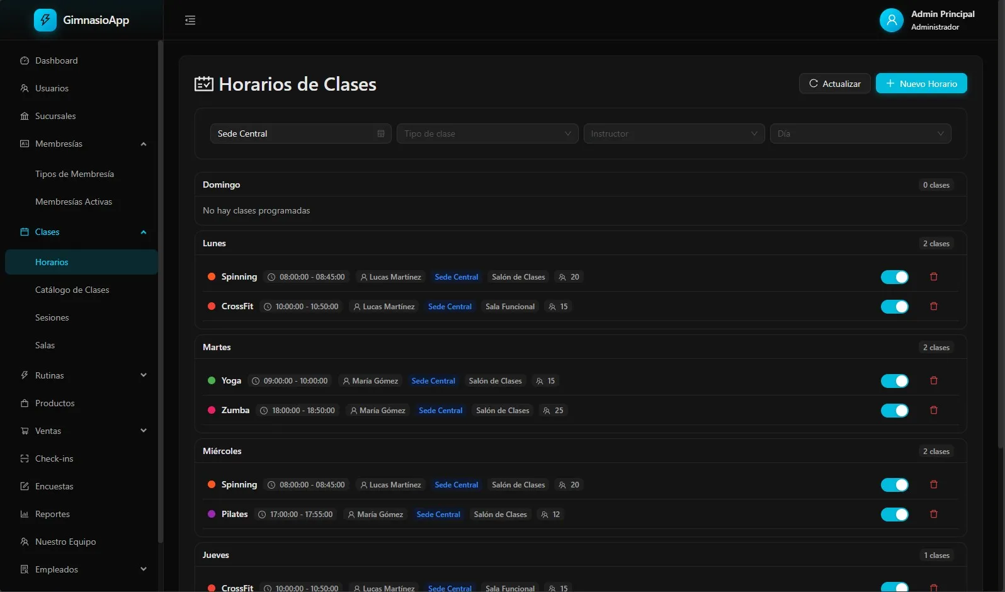Delete the Lunes Spinning class schedule
Screen dimensions: 1005x592
point(934,277)
